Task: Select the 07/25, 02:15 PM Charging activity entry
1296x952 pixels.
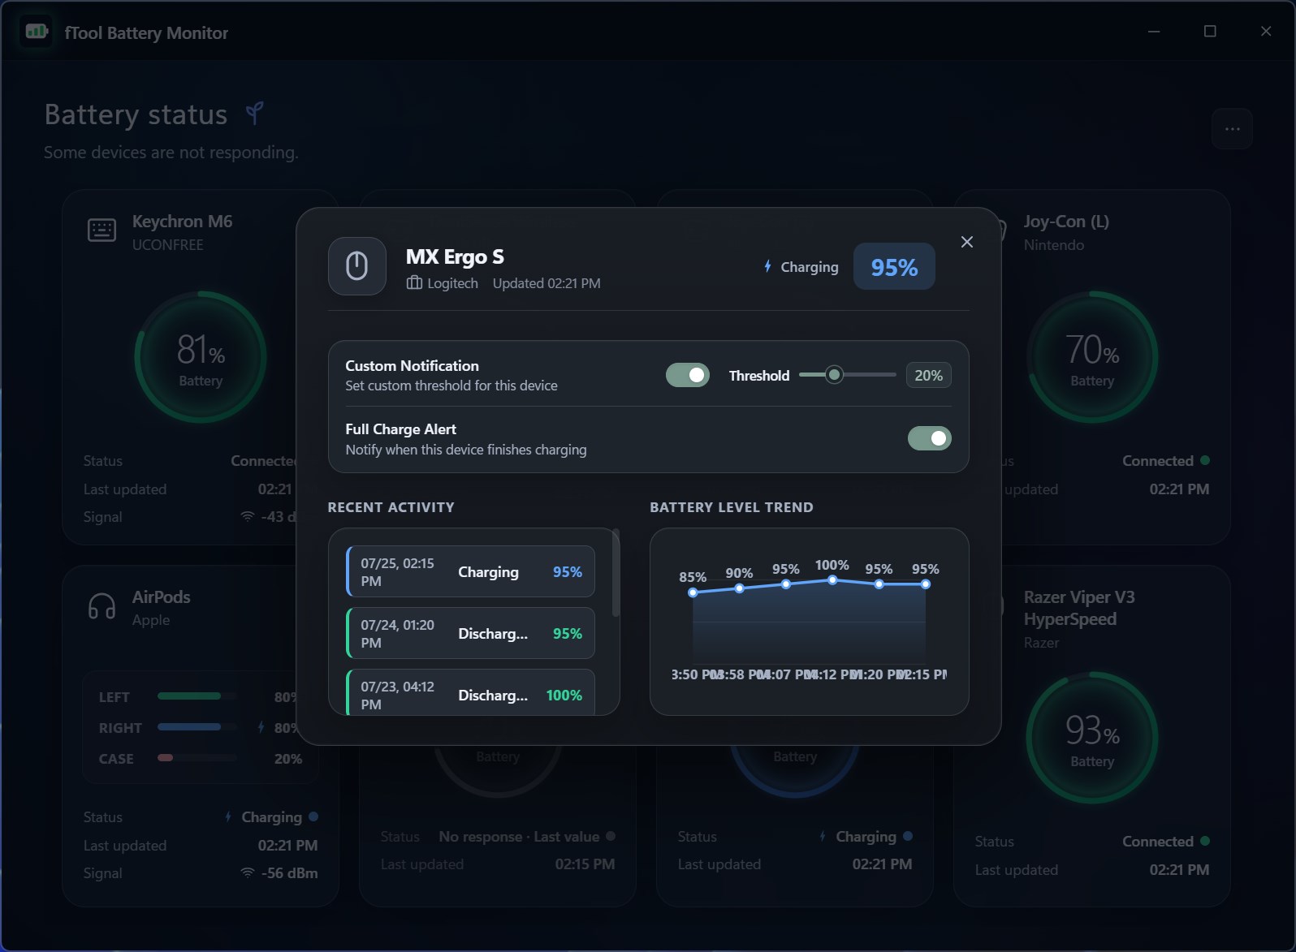Action: [x=471, y=572]
